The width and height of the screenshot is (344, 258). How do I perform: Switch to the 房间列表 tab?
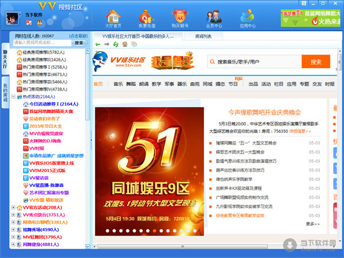204,37
